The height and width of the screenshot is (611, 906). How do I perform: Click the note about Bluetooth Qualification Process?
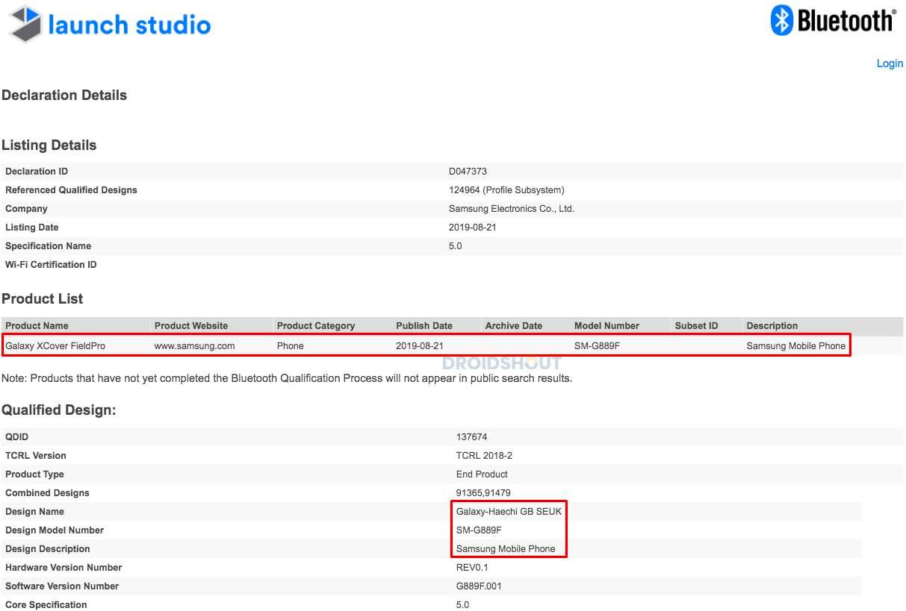287,378
